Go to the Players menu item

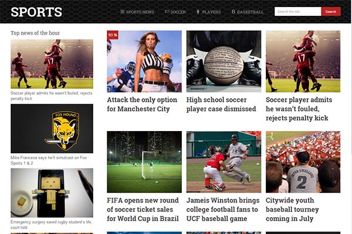tap(208, 12)
